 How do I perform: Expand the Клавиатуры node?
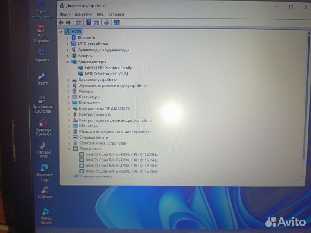(68, 97)
